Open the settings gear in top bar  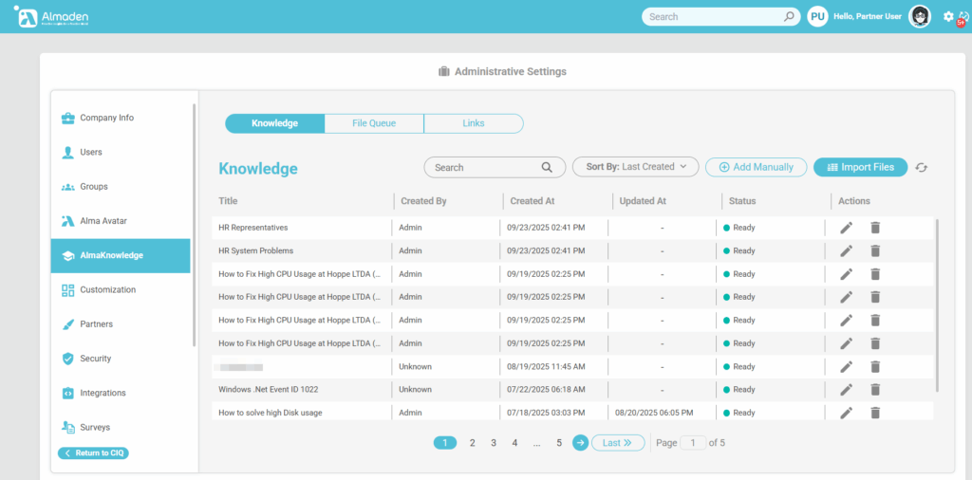[948, 16]
